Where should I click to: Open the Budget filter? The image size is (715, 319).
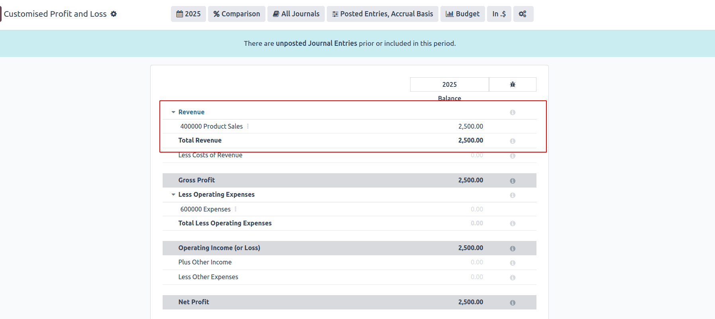463,14
